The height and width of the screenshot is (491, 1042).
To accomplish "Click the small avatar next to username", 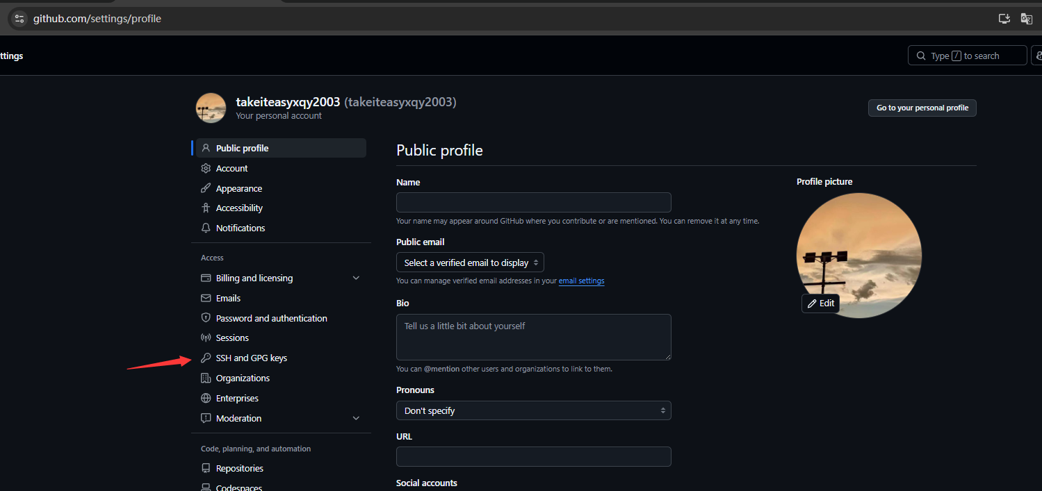I will (211, 108).
